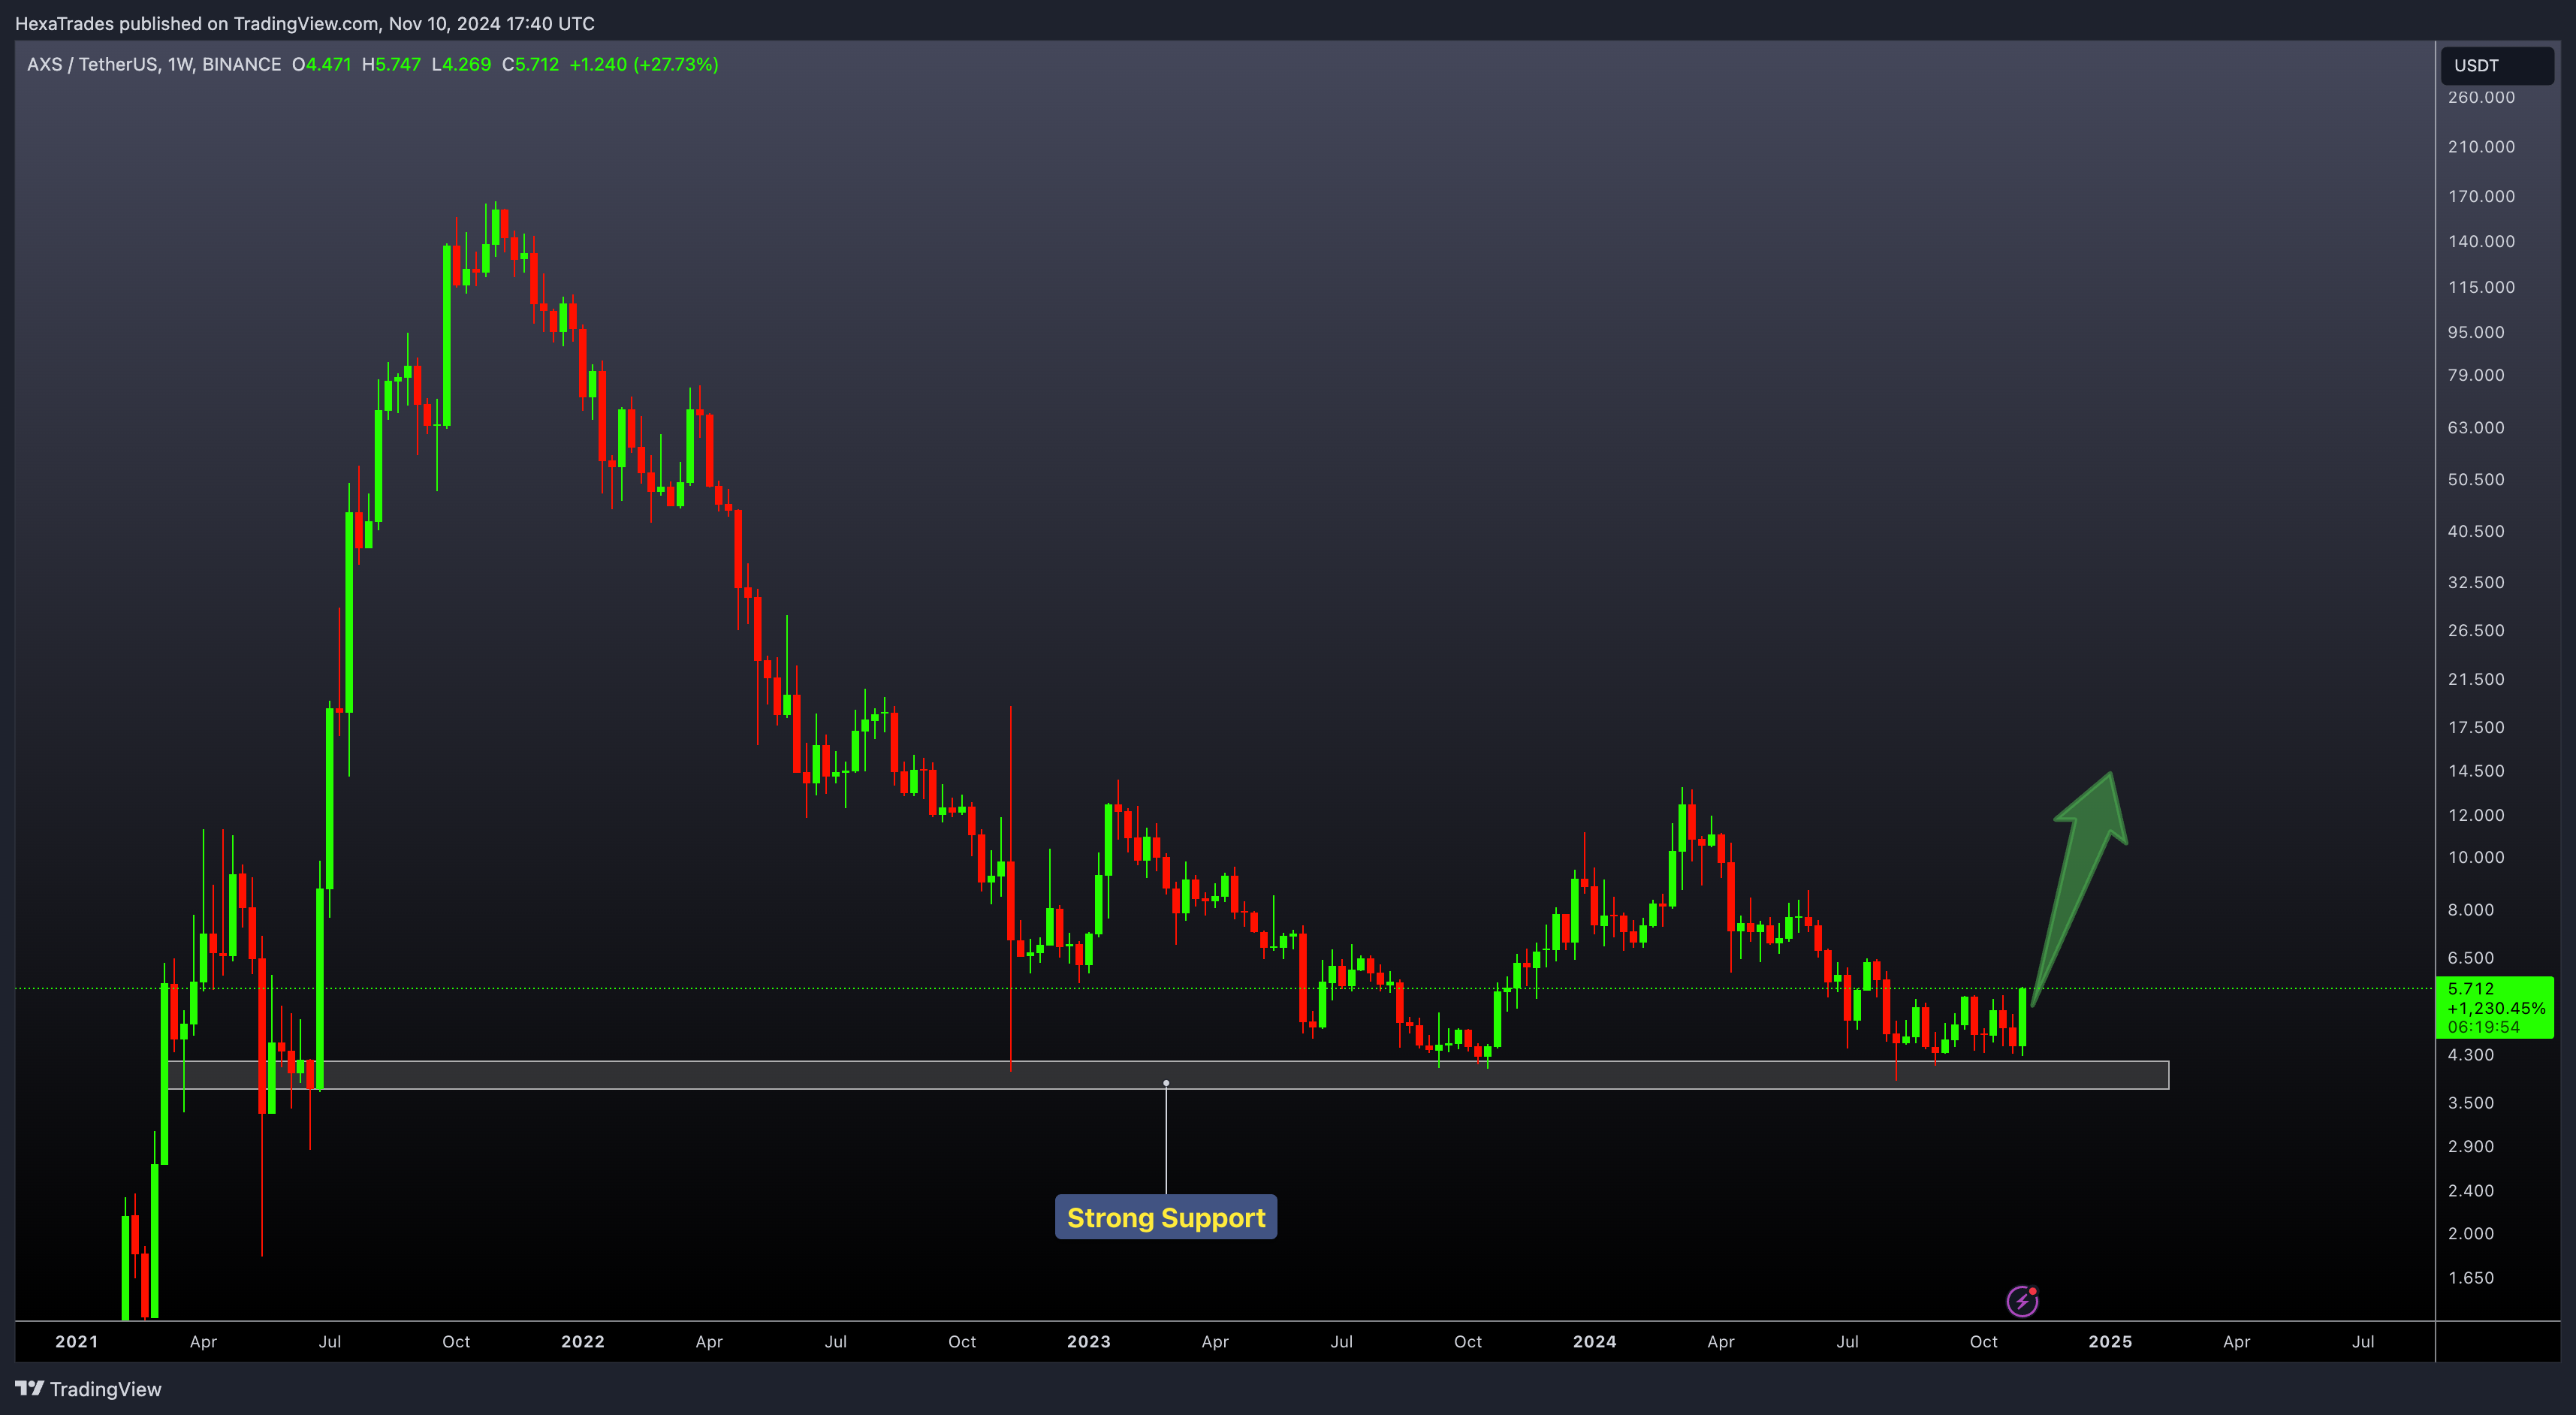Click the 32.500 price axis label
The image size is (2576, 1415).
pyautogui.click(x=2476, y=582)
